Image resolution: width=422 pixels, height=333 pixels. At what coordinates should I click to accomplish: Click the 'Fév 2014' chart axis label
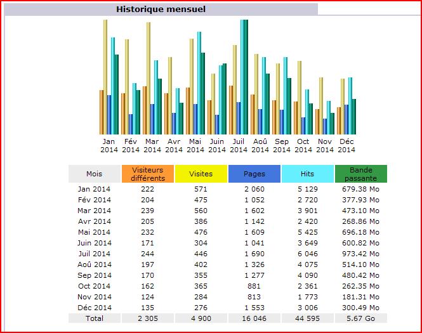[131, 145]
